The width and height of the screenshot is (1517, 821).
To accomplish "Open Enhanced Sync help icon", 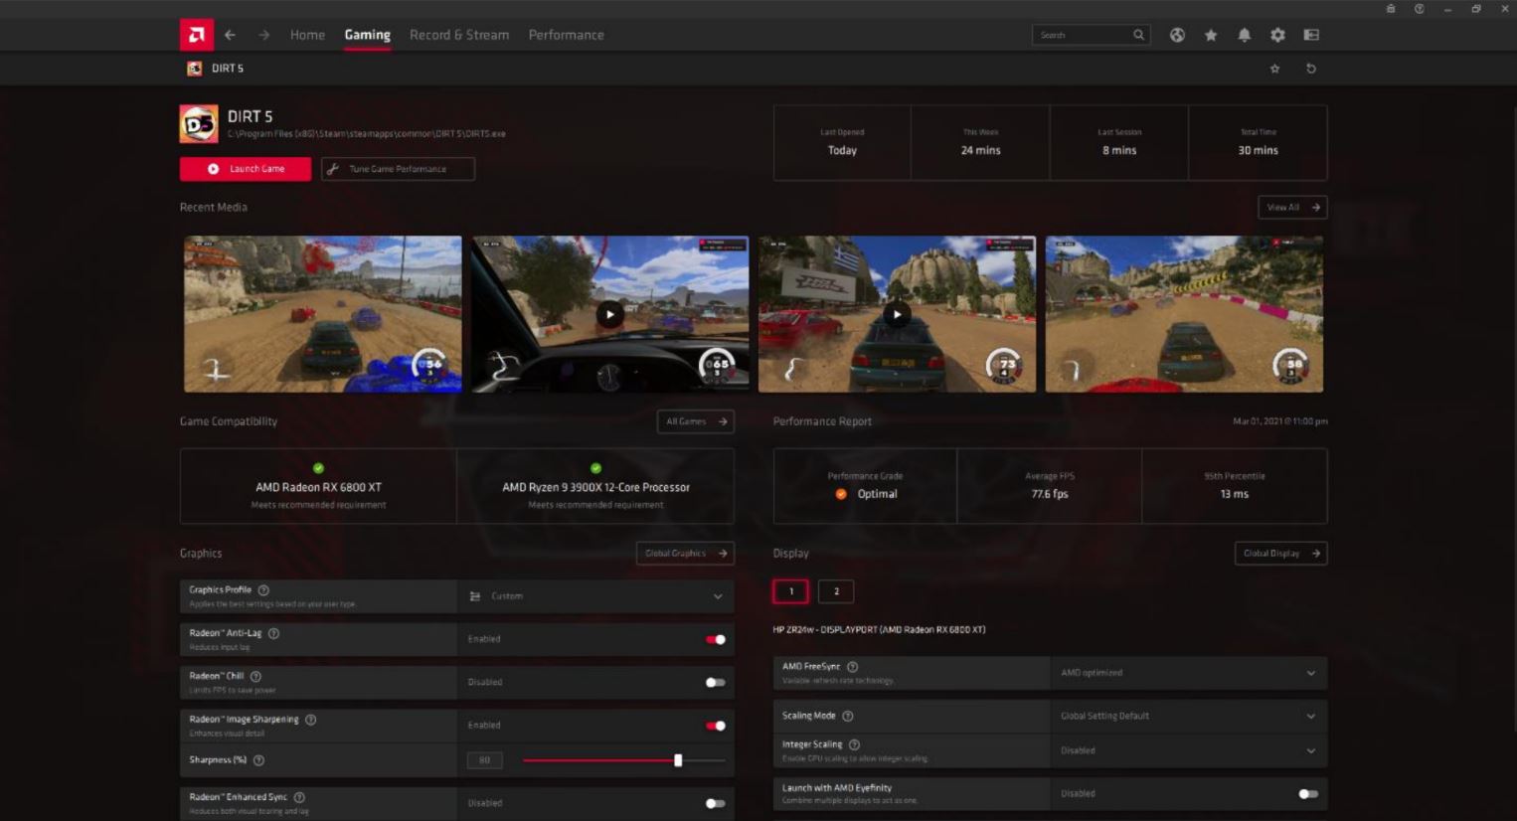I will [299, 797].
